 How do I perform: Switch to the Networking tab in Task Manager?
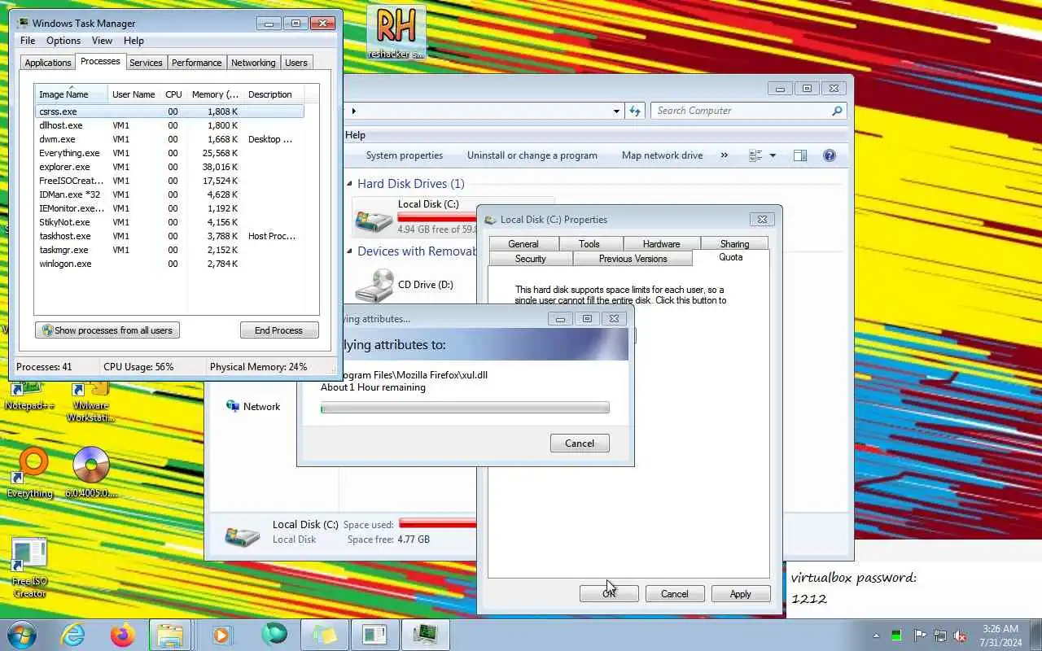point(253,63)
